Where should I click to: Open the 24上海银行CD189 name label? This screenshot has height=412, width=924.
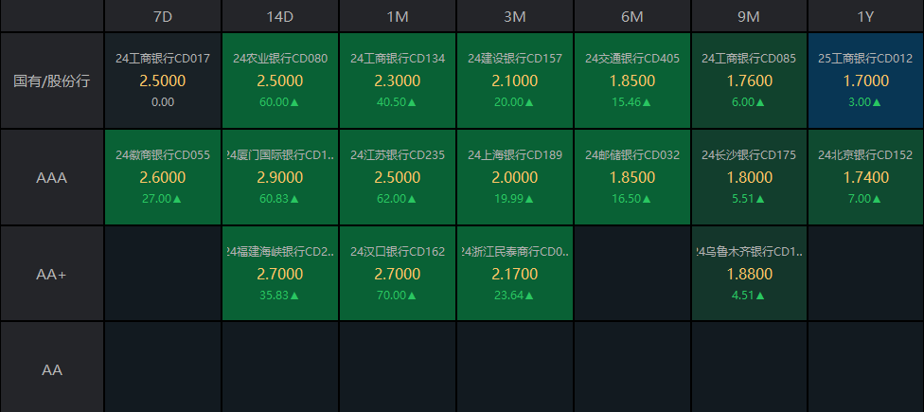coord(514,155)
